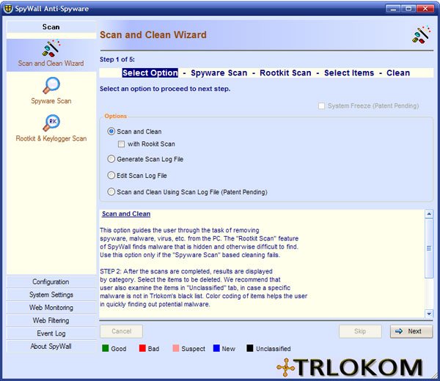Open the Scan section header
Screen dimensions: 440x381
(x=51, y=27)
